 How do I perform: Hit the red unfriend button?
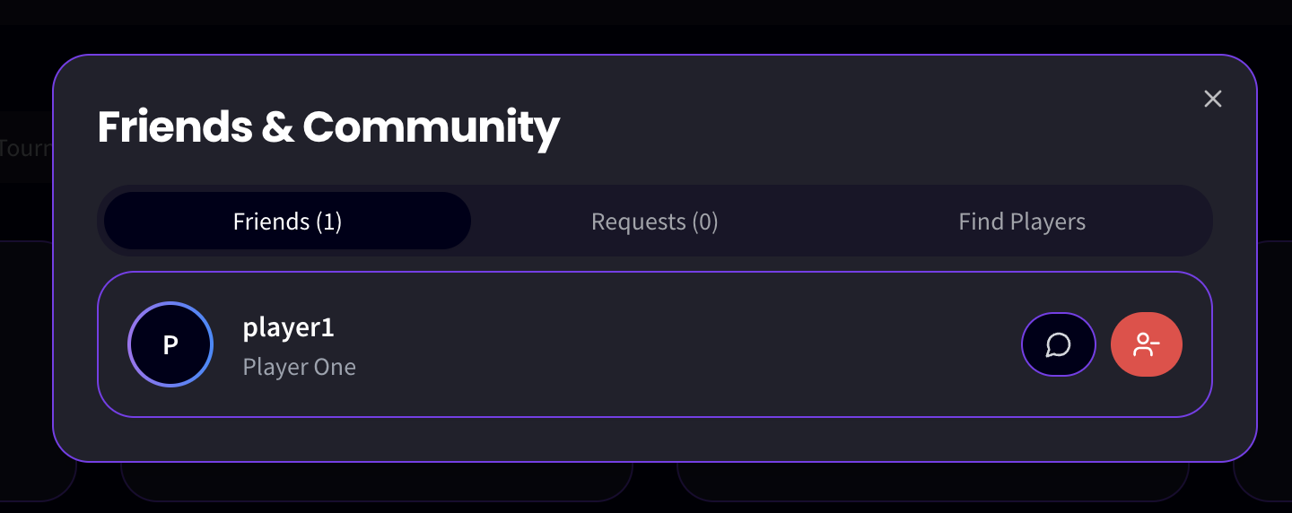tap(1146, 344)
